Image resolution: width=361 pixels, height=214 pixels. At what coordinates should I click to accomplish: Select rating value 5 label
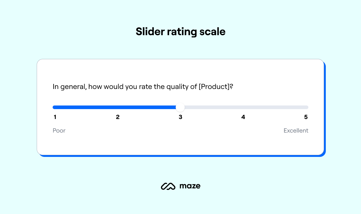[x=306, y=117]
